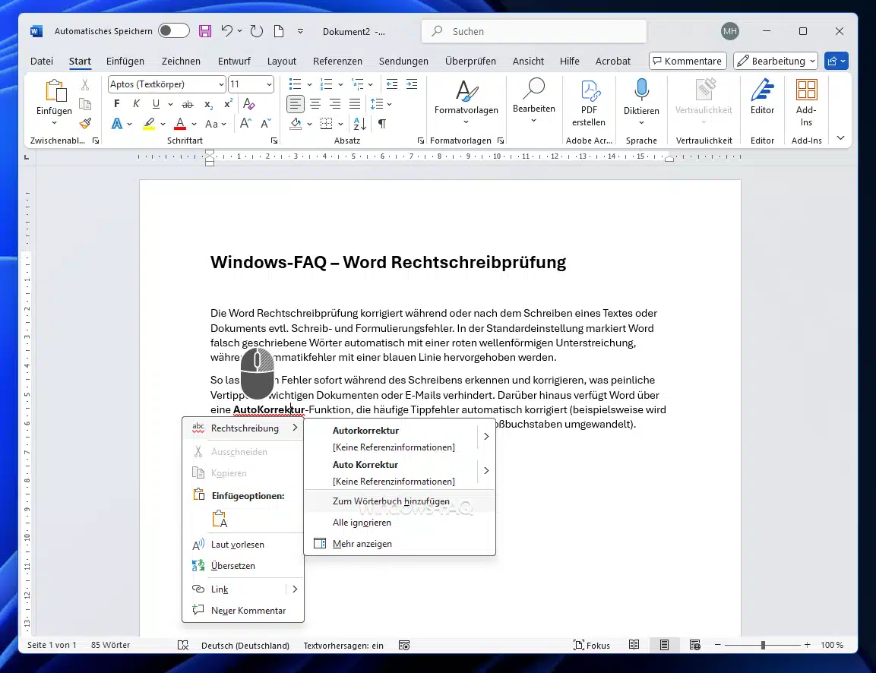Open the Editor pane
Screen dimensions: 876x673
point(762,97)
